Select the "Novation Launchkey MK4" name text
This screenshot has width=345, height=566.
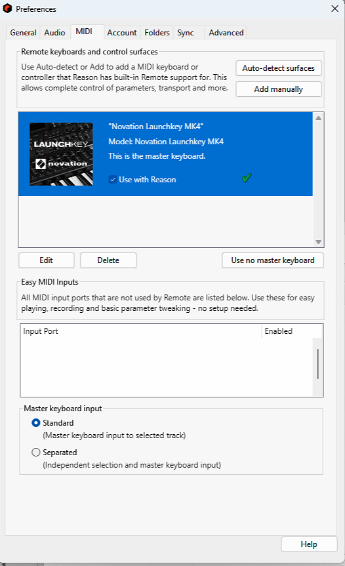156,127
